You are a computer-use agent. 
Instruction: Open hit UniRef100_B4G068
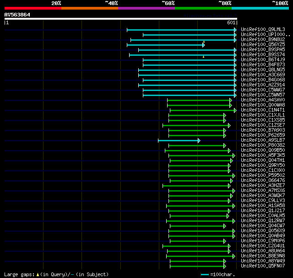263,80
